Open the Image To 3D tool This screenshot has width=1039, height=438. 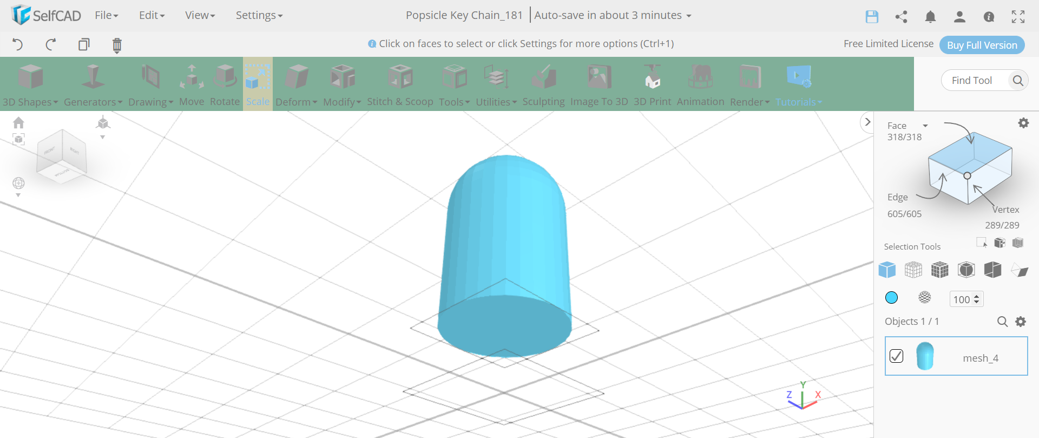[x=599, y=84]
